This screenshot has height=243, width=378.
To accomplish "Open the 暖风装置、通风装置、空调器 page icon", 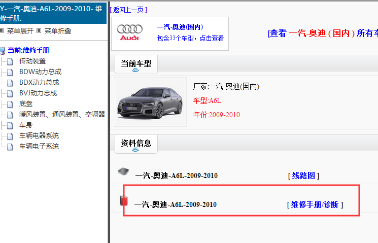I will [10, 115].
